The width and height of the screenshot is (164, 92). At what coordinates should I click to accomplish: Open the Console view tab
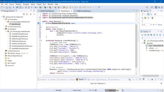pos(91,79)
